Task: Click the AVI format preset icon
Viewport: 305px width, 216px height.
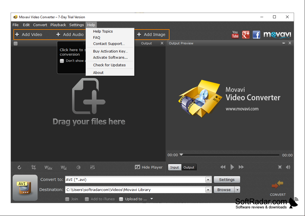Action: (x=25, y=188)
